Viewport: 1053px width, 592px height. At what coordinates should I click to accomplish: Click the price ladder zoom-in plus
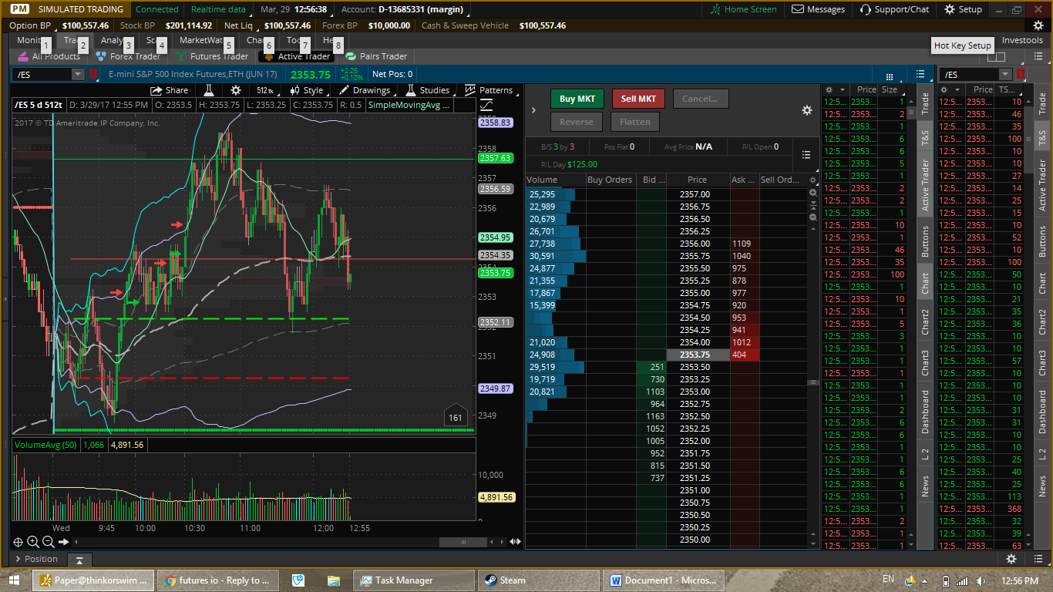point(812,193)
